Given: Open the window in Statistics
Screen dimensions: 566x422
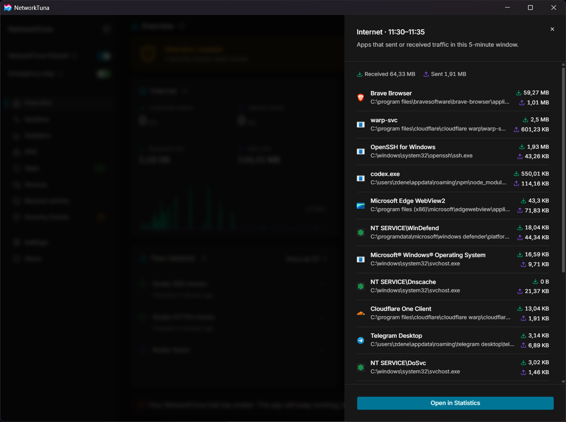Looking at the screenshot, I should [455, 403].
